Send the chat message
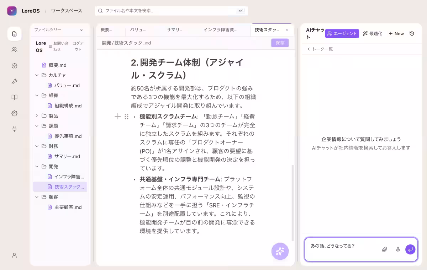This screenshot has height=270, width=427. coord(410,249)
